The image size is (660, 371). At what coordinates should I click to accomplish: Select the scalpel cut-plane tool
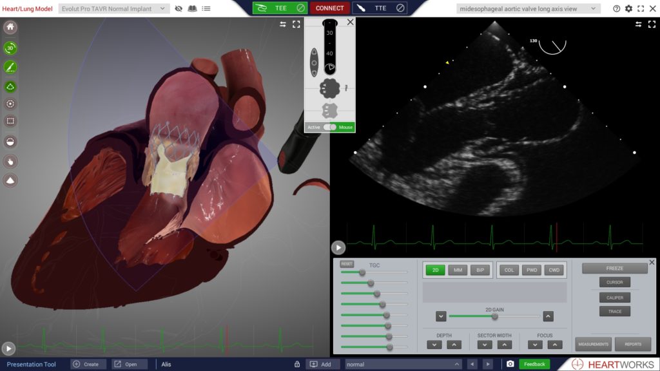[x=10, y=67]
